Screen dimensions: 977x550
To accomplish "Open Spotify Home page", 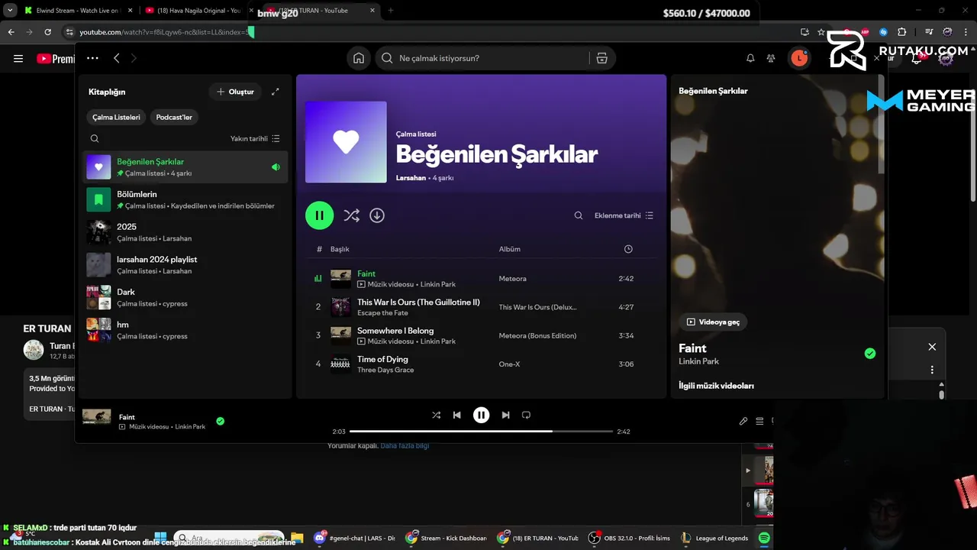I will [x=359, y=58].
